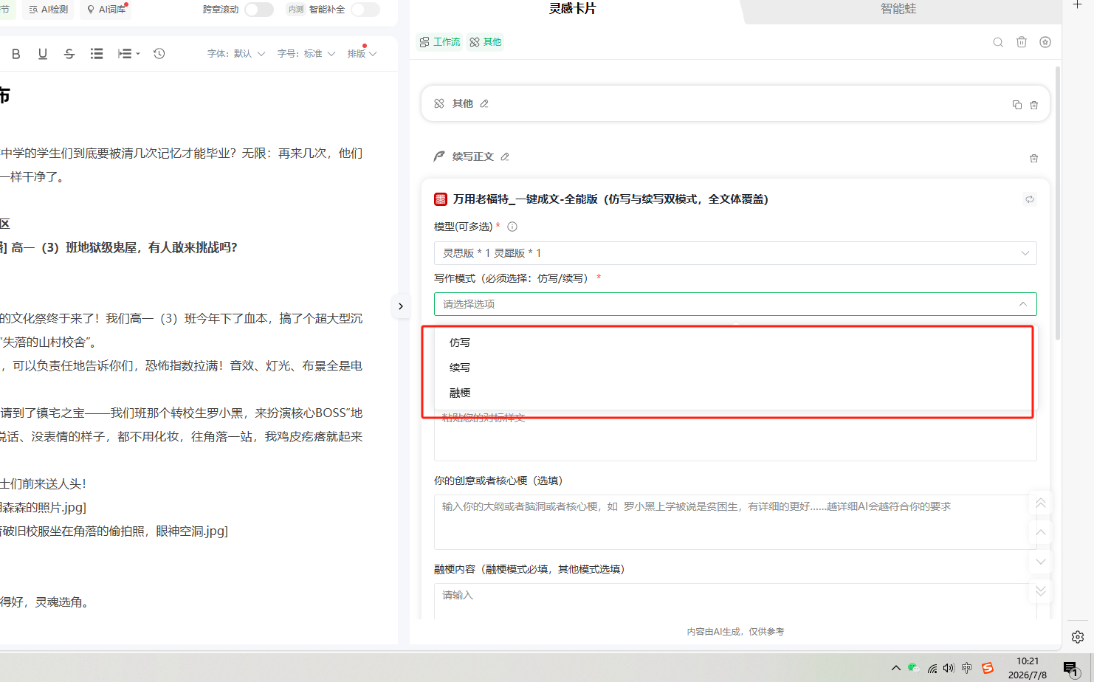Click the AI检测 button

(48, 10)
